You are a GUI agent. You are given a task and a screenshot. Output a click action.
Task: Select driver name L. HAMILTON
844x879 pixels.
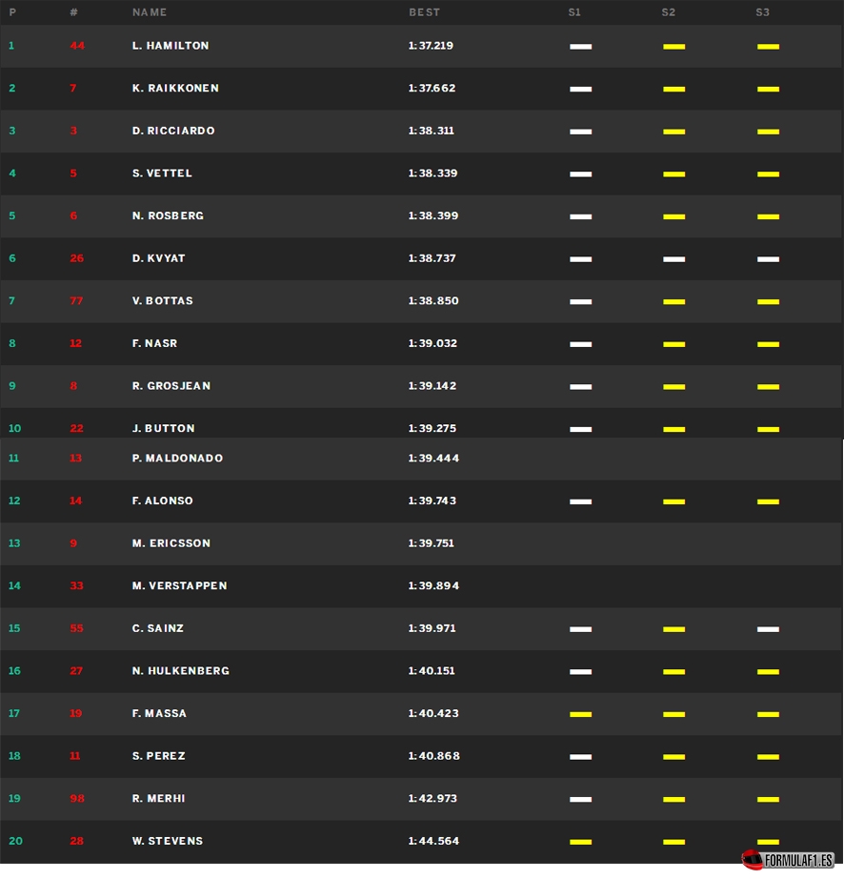(x=171, y=46)
